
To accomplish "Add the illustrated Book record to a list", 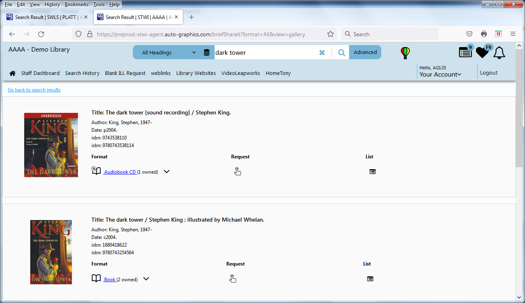I will click(370, 279).
